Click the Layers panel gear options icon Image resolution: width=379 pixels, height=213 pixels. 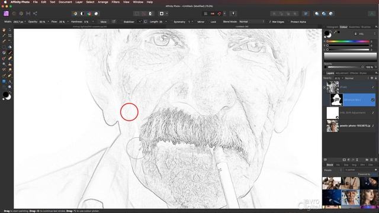pos(372,78)
